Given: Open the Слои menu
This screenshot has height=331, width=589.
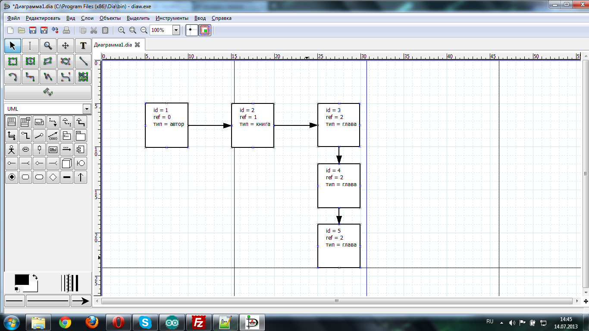Looking at the screenshot, I should 87,18.
